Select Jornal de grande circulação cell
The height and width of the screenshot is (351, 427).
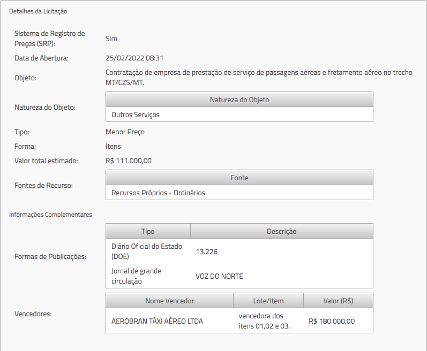(x=136, y=276)
